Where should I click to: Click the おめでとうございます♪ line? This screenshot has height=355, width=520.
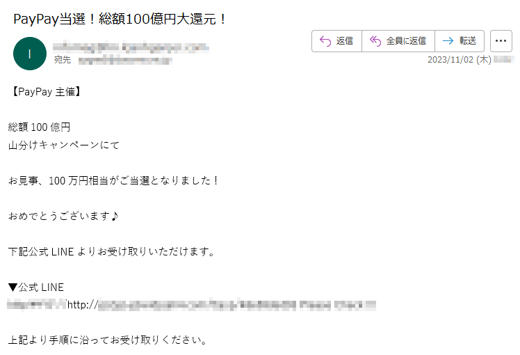63,216
